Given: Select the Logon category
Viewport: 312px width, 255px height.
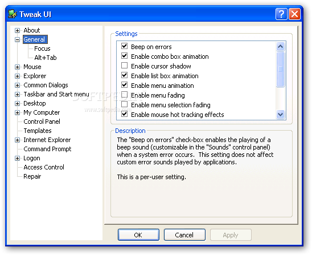Looking at the screenshot, I should (x=32, y=158).
